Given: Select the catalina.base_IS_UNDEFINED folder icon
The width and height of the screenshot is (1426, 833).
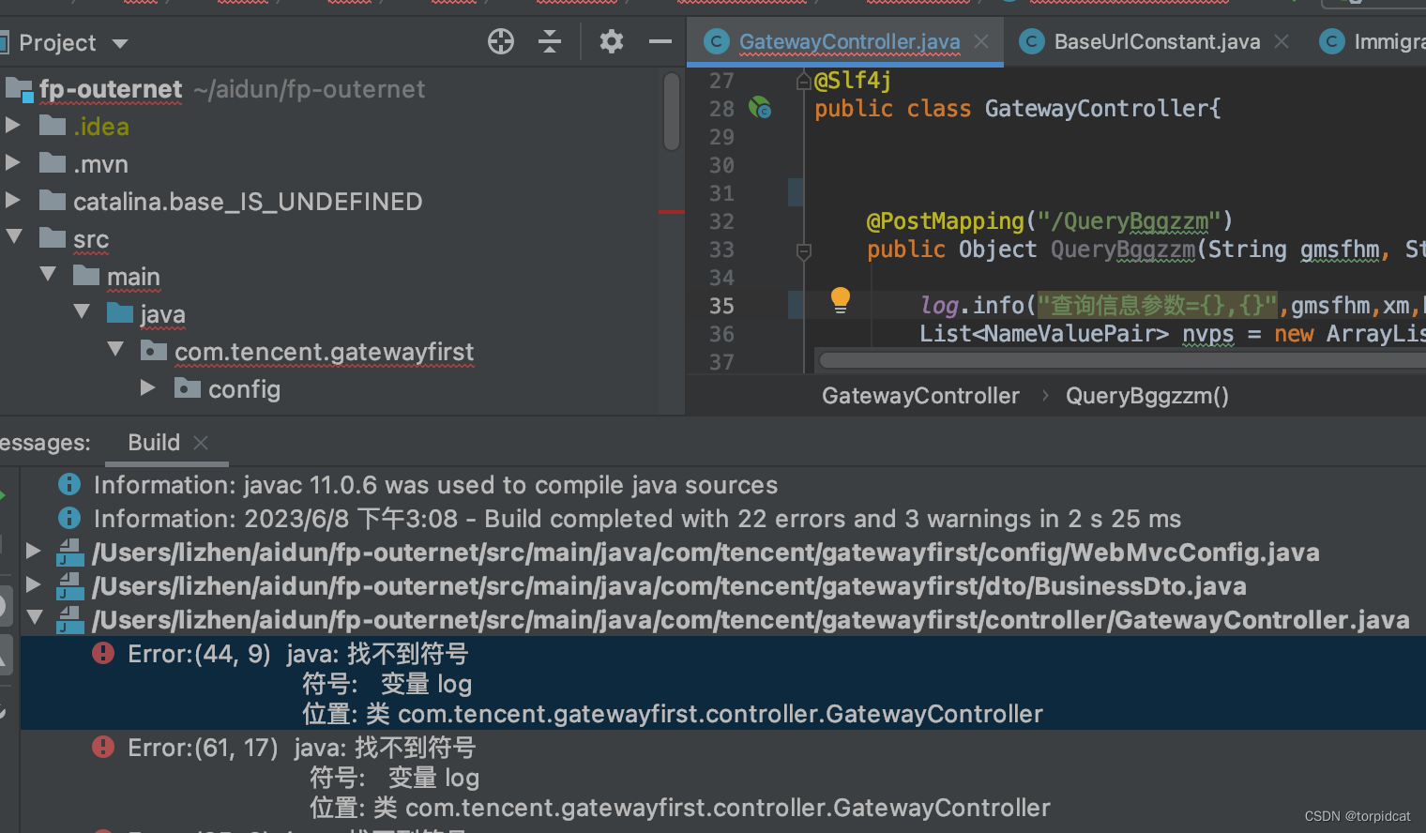Looking at the screenshot, I should tap(53, 201).
